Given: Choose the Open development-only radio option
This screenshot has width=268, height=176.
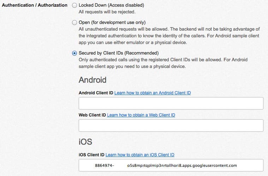Looking at the screenshot, I should [74, 23].
